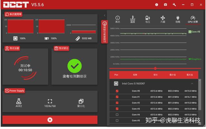Click the Core #3 graph legend

coord(194,32)
